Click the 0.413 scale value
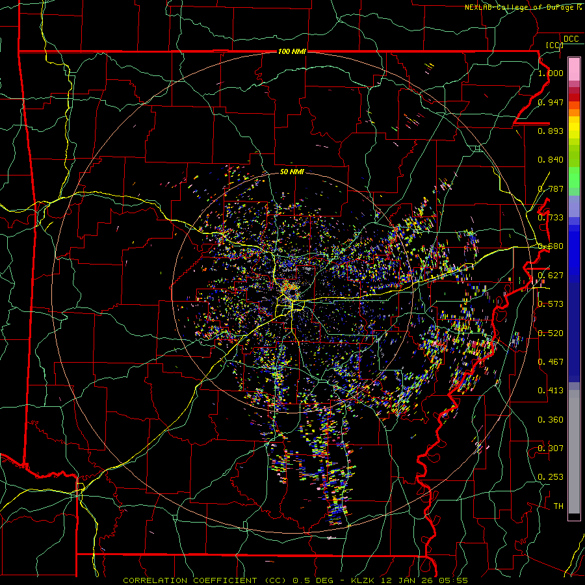This screenshot has width=585, height=585. pos(551,391)
